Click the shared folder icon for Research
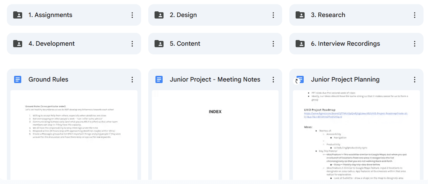The image size is (428, 184). (x=300, y=15)
